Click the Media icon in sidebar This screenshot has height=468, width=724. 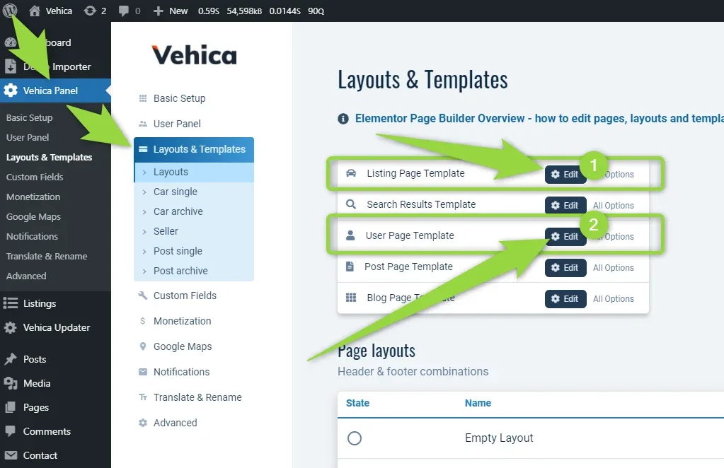coord(11,383)
